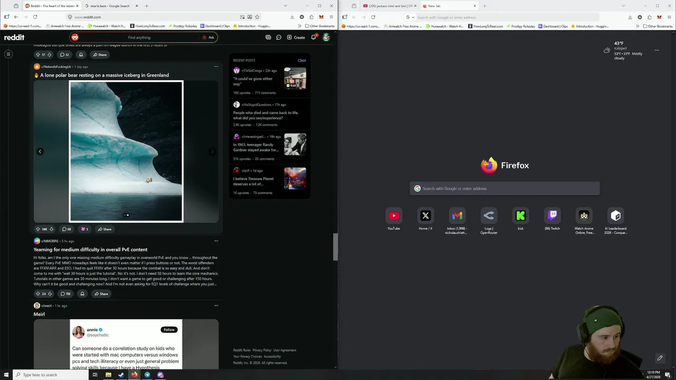Click Follow on annie's tweet
676x380 pixels.
(169, 330)
